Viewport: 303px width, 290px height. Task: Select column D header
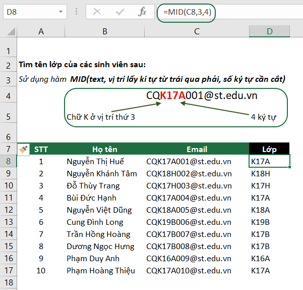[269, 31]
